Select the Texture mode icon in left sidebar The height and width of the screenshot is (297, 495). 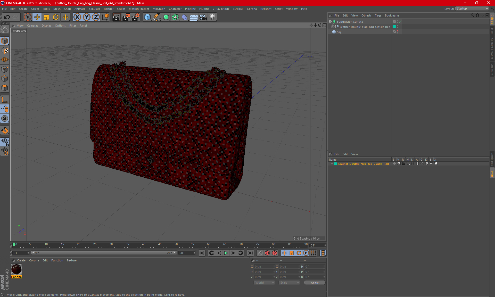5,51
